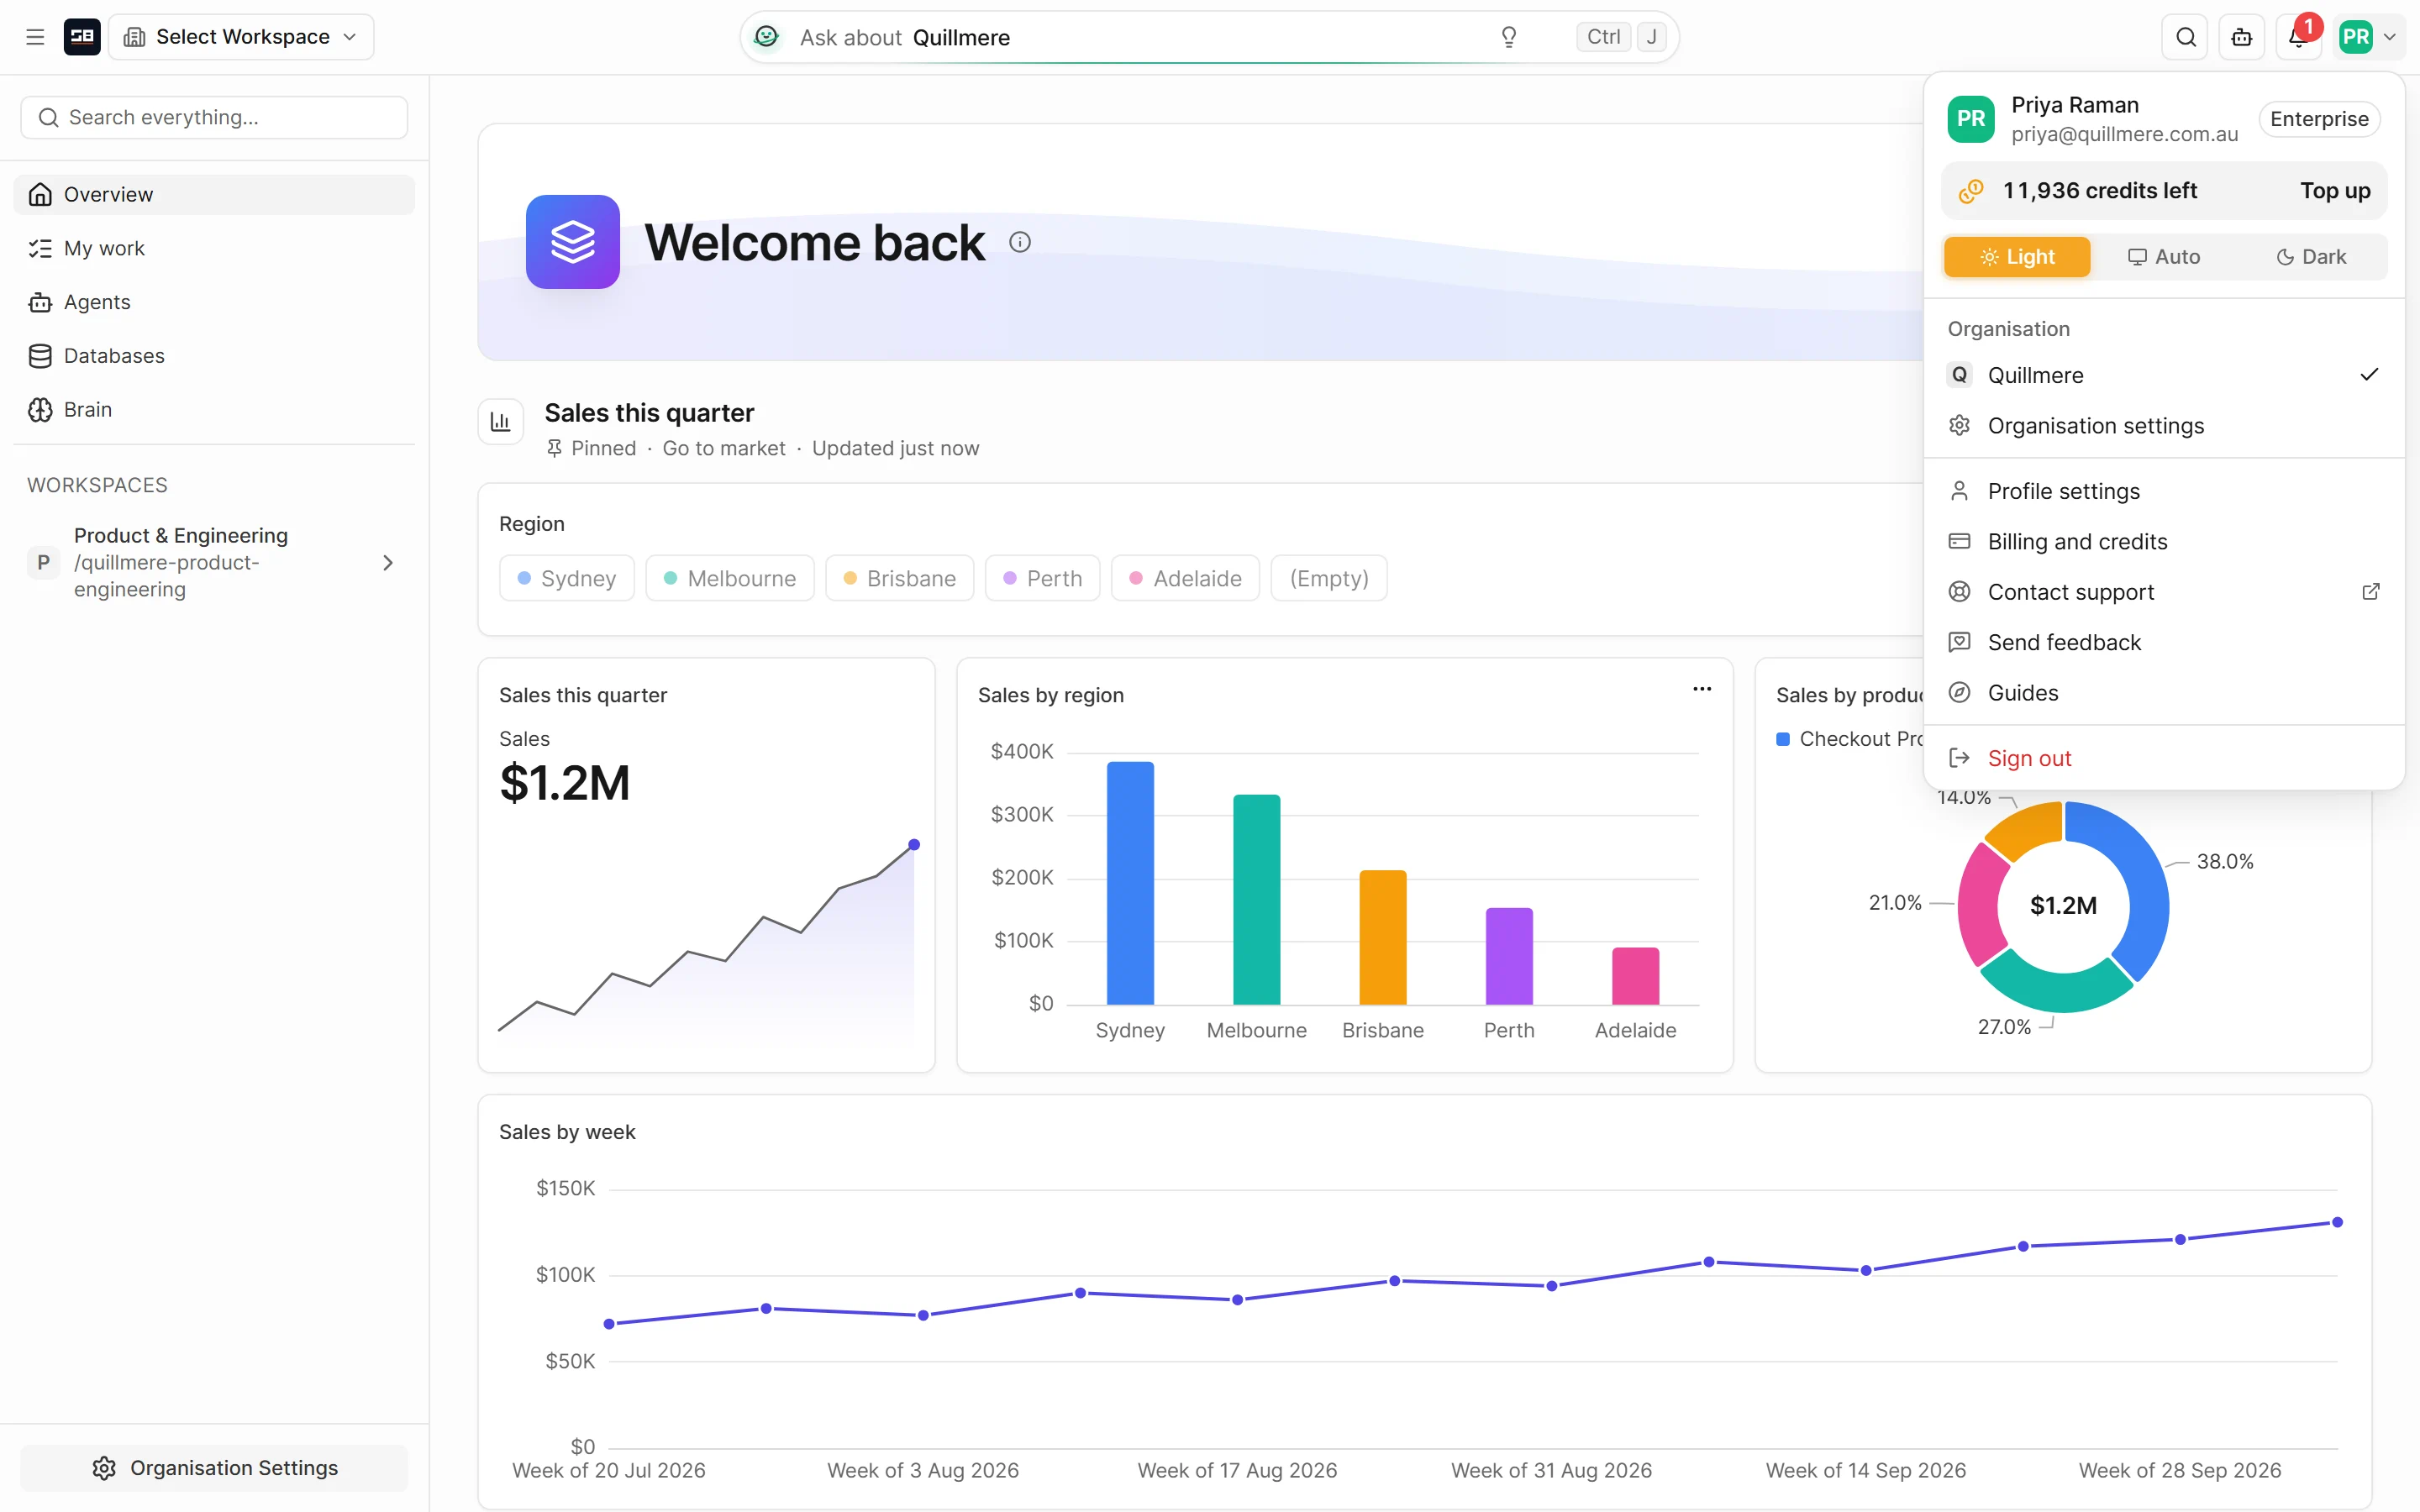Expand the Product & Engineering workspace chevron
This screenshot has height=1512, width=2420.
click(x=388, y=563)
